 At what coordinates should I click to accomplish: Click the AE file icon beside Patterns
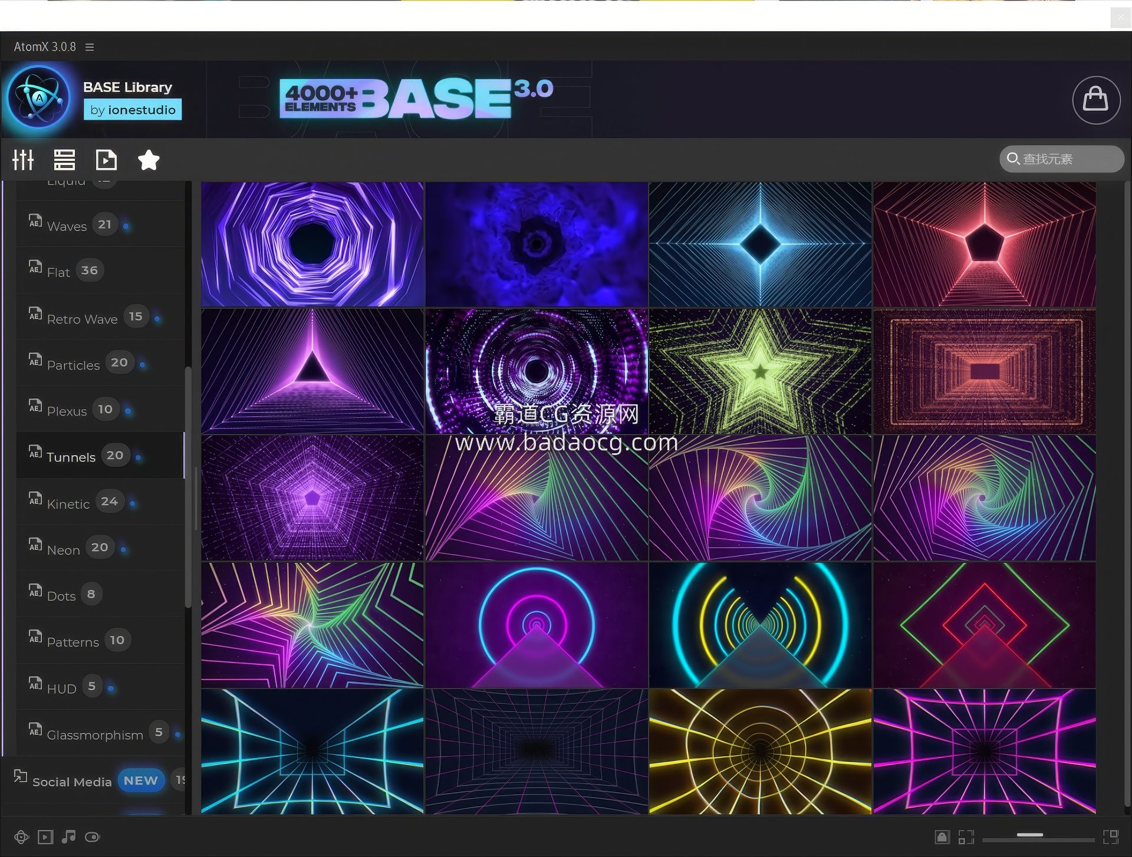pos(35,636)
